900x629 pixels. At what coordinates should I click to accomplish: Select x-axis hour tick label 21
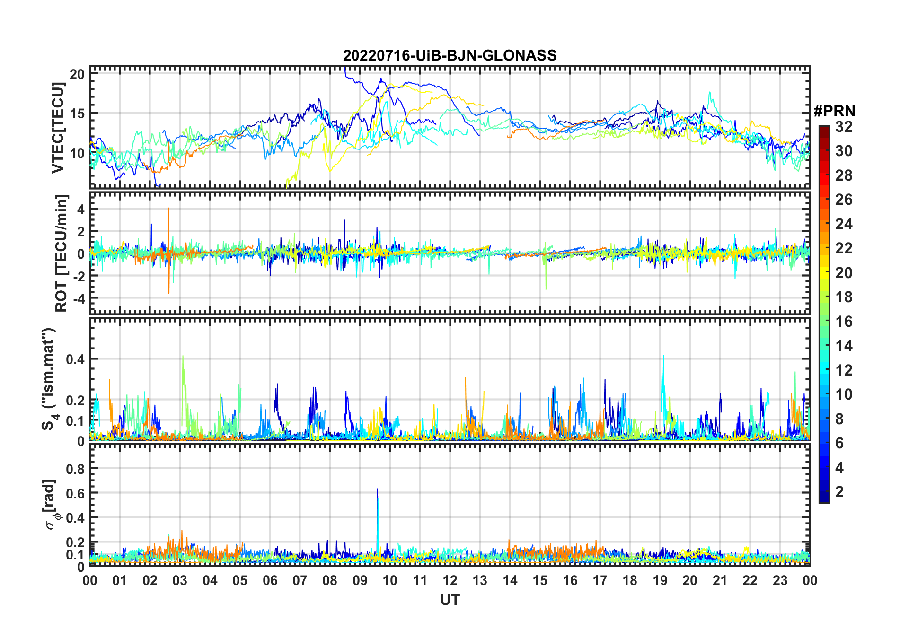click(x=720, y=580)
